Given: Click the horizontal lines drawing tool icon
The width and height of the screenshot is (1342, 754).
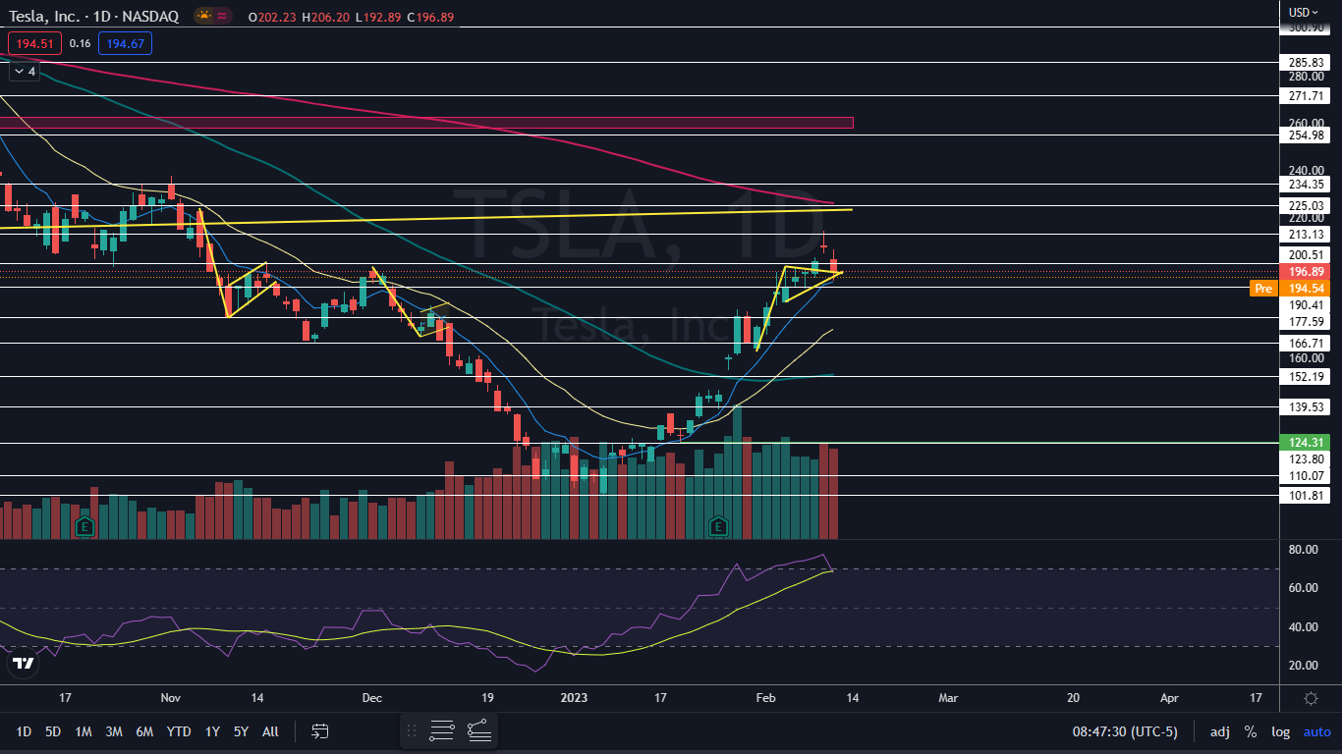Looking at the screenshot, I should click(442, 730).
